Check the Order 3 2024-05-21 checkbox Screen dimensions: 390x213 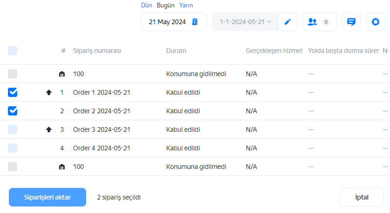click(x=13, y=129)
